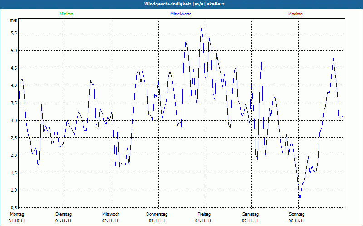Screen dimensions: 363x226
Task: Click the Montag day label
Action: (x=17, y=214)
